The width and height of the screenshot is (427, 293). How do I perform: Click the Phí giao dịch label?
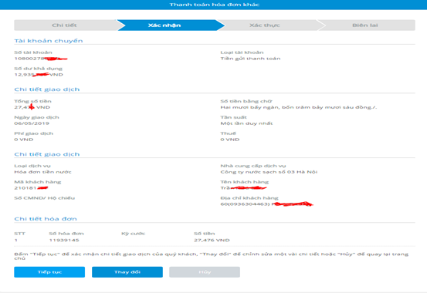pyautogui.click(x=33, y=133)
